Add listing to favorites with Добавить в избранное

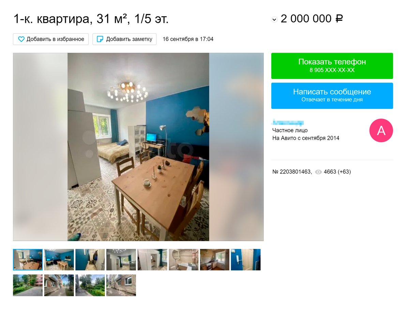[x=51, y=39]
